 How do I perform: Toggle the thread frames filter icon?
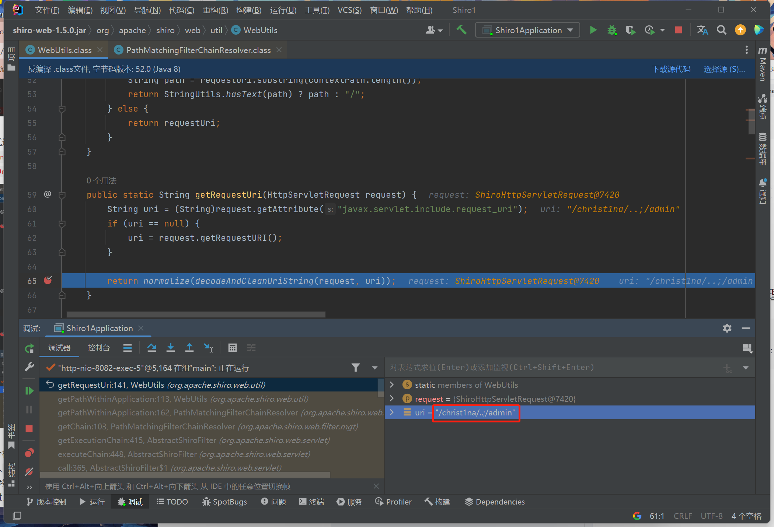click(x=355, y=368)
